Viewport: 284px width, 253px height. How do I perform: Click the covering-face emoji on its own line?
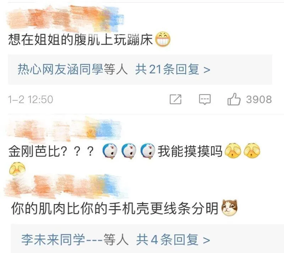[17, 169]
